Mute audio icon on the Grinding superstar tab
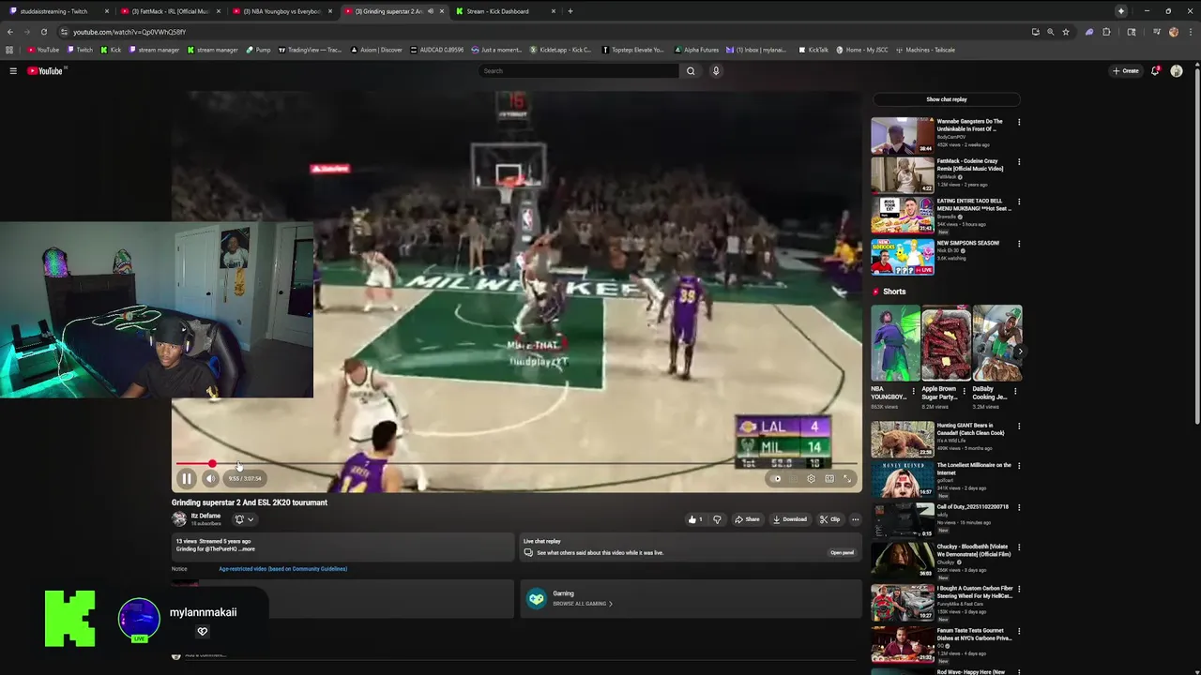This screenshot has height=675, width=1201. (x=431, y=11)
